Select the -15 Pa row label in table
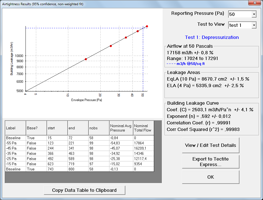 [x=11, y=164]
